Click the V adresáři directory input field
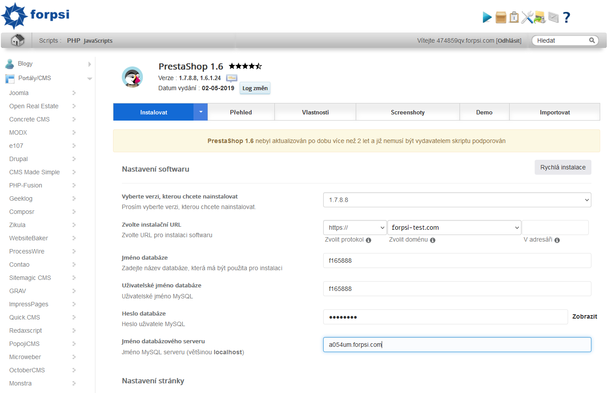Viewport: 609px width, 393px height. [x=555, y=228]
